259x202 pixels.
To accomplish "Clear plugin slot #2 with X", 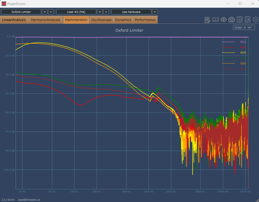I will [x=106, y=12].
